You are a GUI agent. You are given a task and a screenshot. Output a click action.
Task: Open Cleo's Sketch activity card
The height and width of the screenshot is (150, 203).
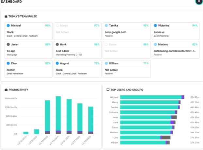pyautogui.click(x=29, y=69)
